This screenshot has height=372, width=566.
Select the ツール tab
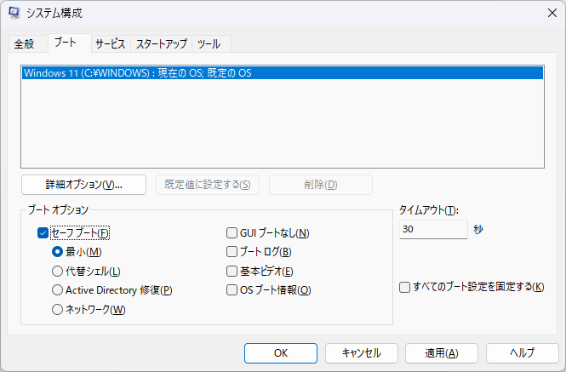coord(210,44)
